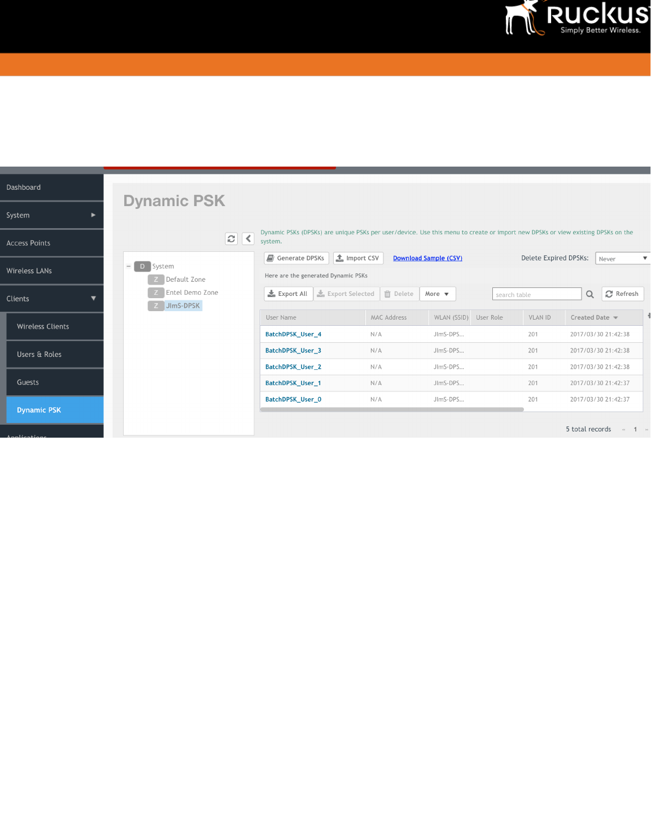The height and width of the screenshot is (829, 651).
Task: Click Export Selected button
Action: click(346, 294)
